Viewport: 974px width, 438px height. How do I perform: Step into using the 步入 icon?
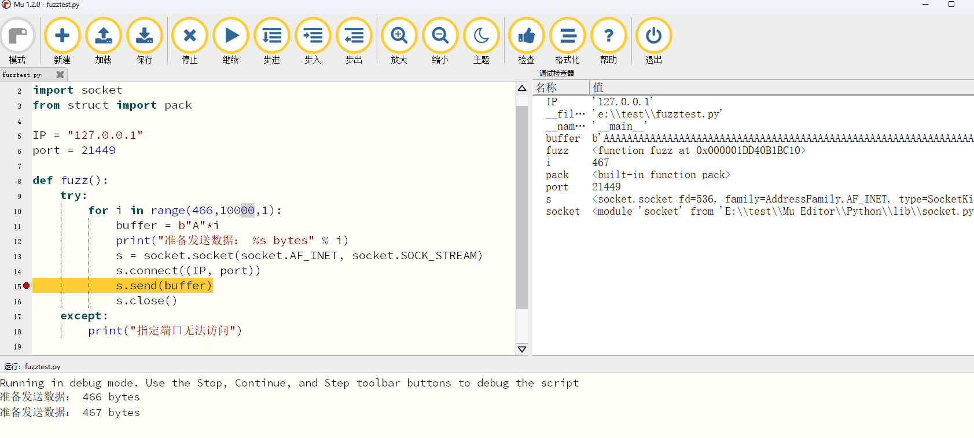tap(313, 36)
